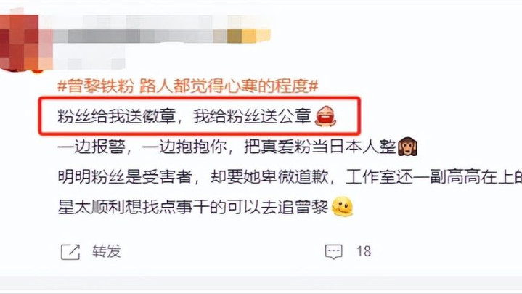Viewport: 522px width, 294px height.
Task: Open comments via the speech bubble icon
Action: [333, 252]
